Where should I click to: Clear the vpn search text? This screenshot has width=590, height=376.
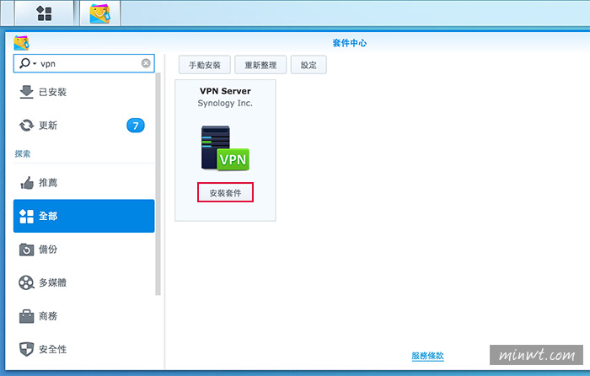click(x=146, y=63)
